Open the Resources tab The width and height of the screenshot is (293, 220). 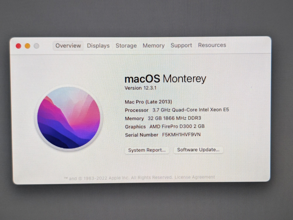coord(212,45)
